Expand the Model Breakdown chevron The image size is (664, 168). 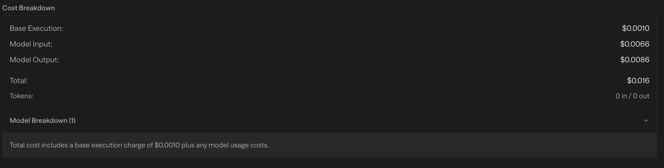[x=646, y=121]
